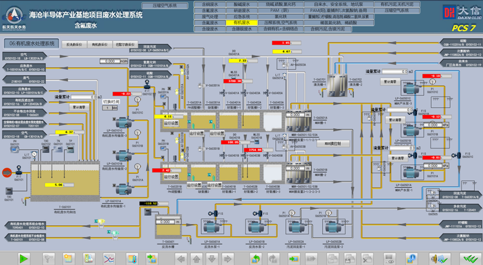Open the TOC 060101 analyzer icon
The height and width of the screenshot is (265, 483).
(9, 191)
